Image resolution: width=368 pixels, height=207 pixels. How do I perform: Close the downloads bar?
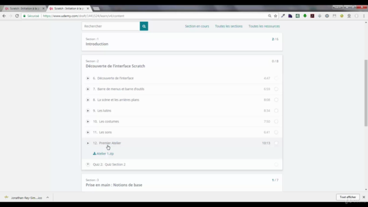point(364,197)
